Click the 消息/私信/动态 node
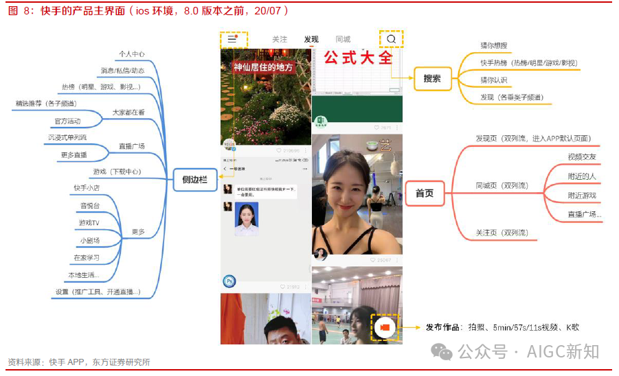Screen dimensions: 619x376 click(123, 71)
